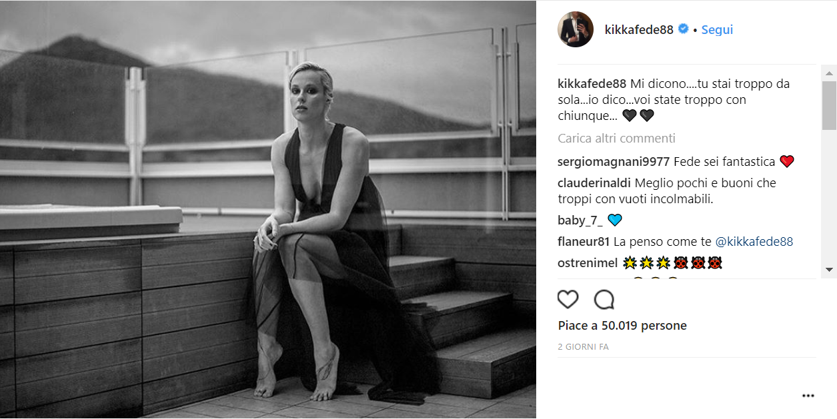Open the 2 GIORNI FA timestamp link
The image size is (837, 419).
(583, 347)
